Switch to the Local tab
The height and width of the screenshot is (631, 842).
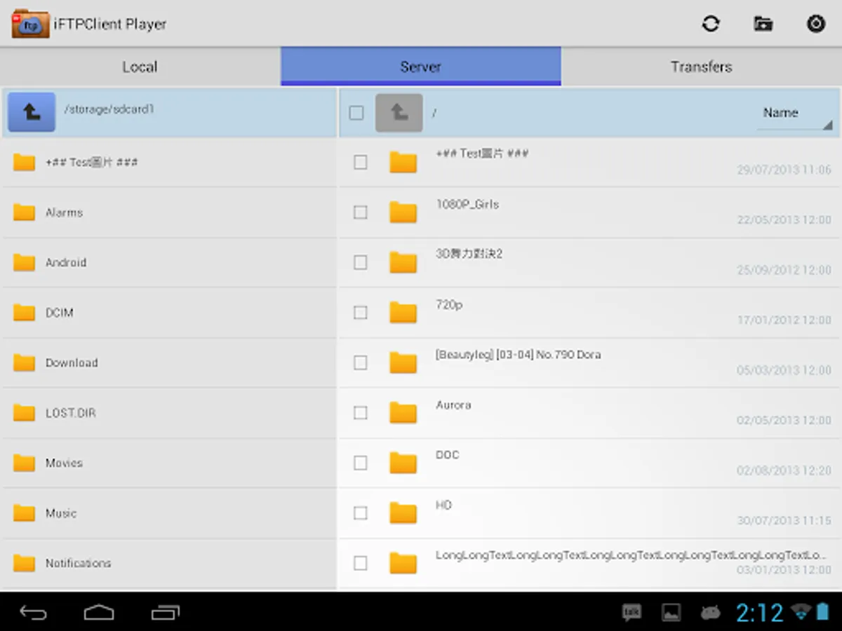[x=140, y=67]
